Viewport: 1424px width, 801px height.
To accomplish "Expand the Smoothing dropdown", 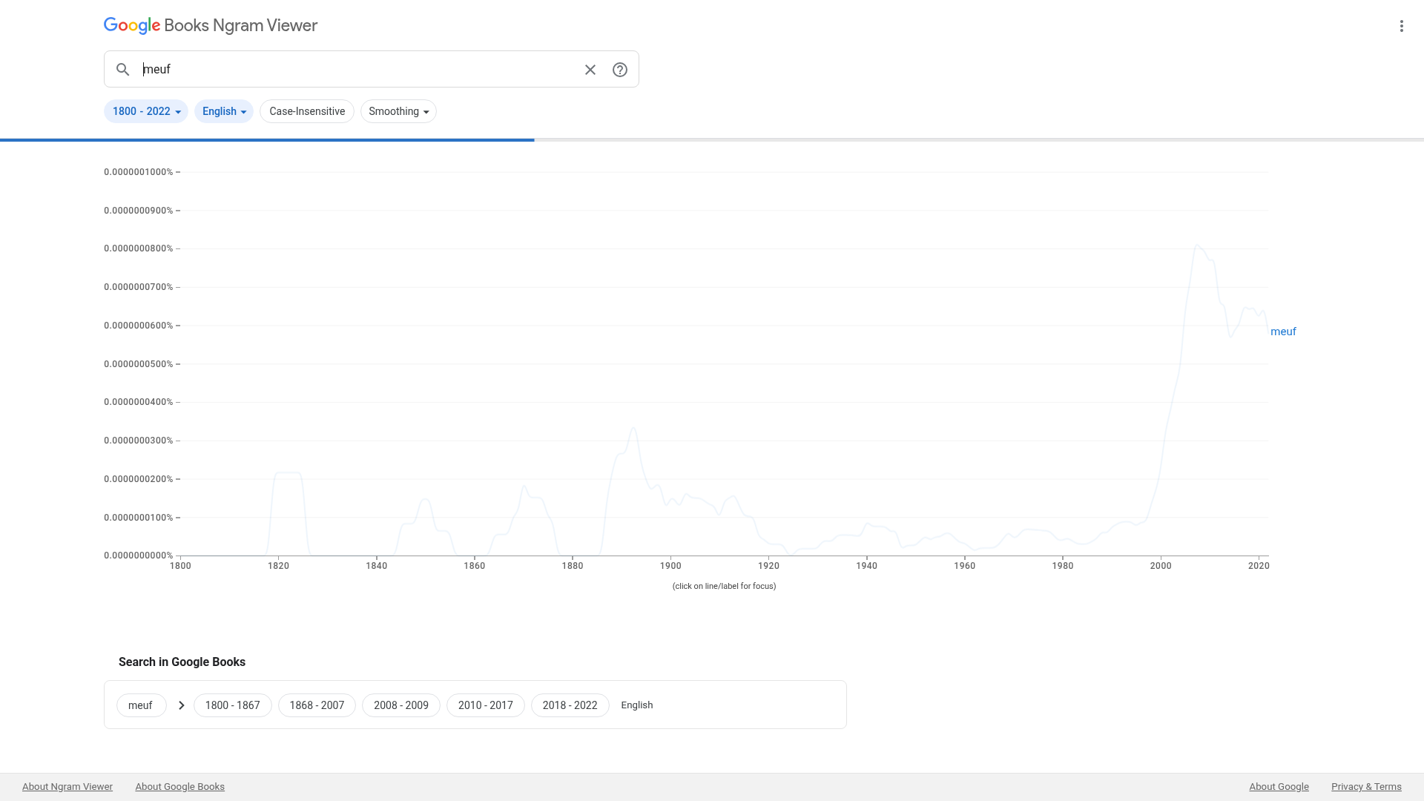I will (x=398, y=111).
